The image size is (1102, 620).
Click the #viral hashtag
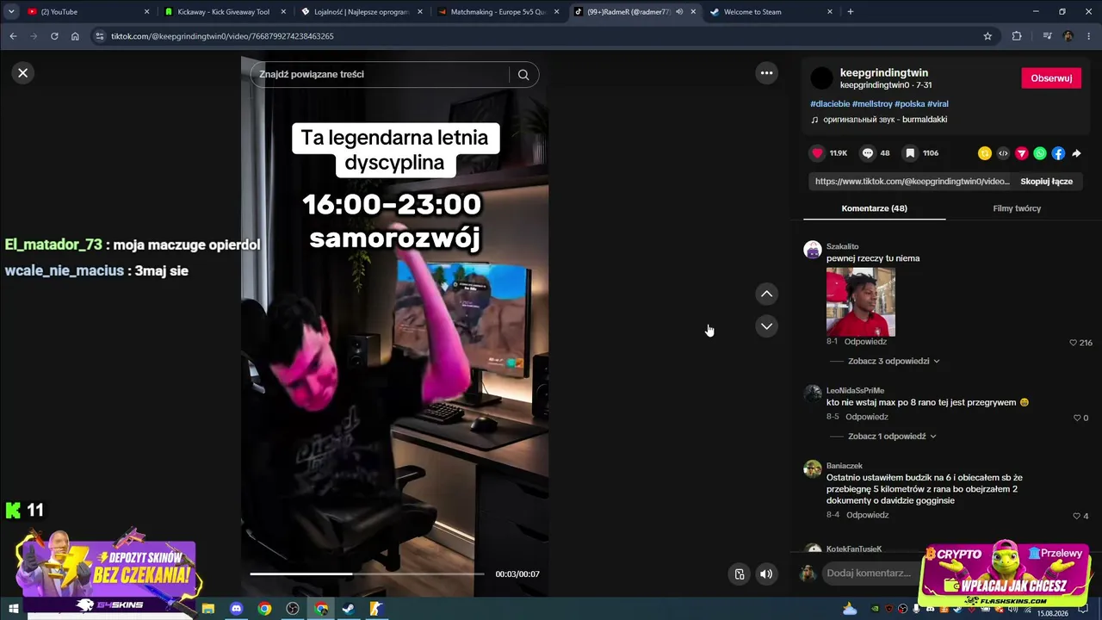coord(938,104)
